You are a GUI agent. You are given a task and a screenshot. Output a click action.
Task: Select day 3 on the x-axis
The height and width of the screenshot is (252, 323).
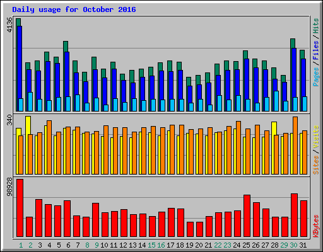pos(40,245)
